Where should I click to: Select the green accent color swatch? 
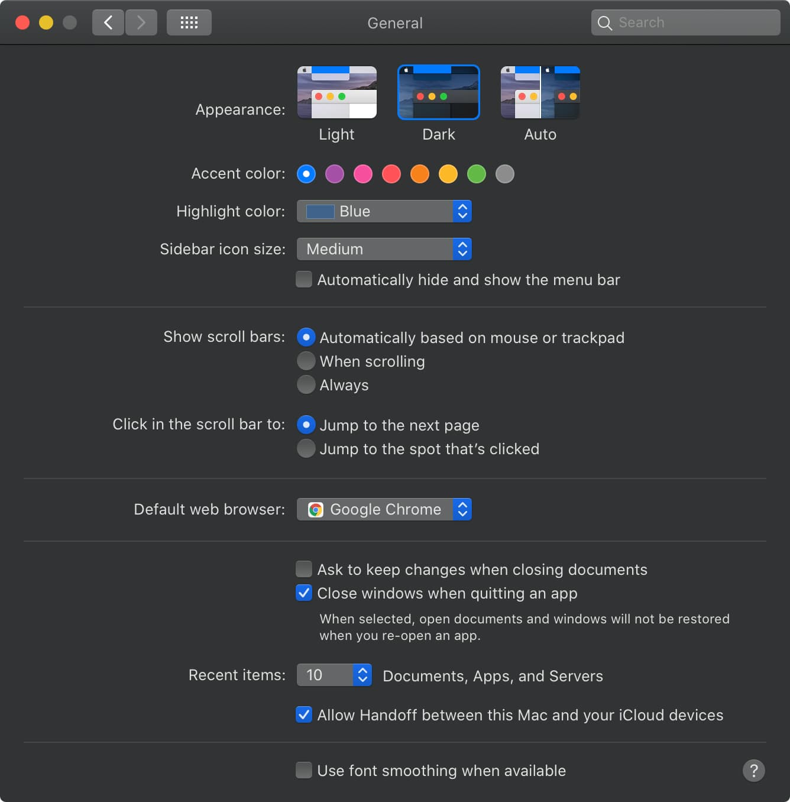click(477, 174)
